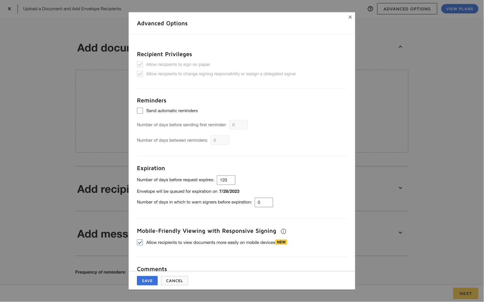Enable Send automatic reminders

(x=140, y=110)
